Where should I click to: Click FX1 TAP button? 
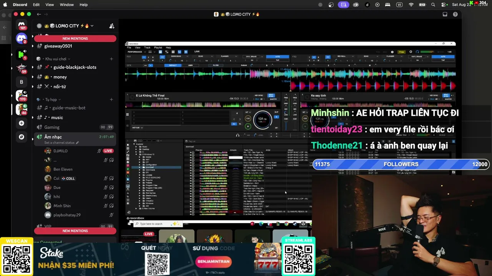[x=278, y=60]
